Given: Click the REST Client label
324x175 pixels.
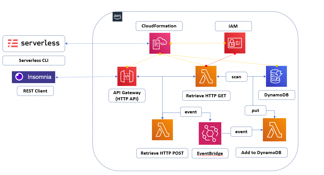Looking at the screenshot, I should (x=35, y=91).
